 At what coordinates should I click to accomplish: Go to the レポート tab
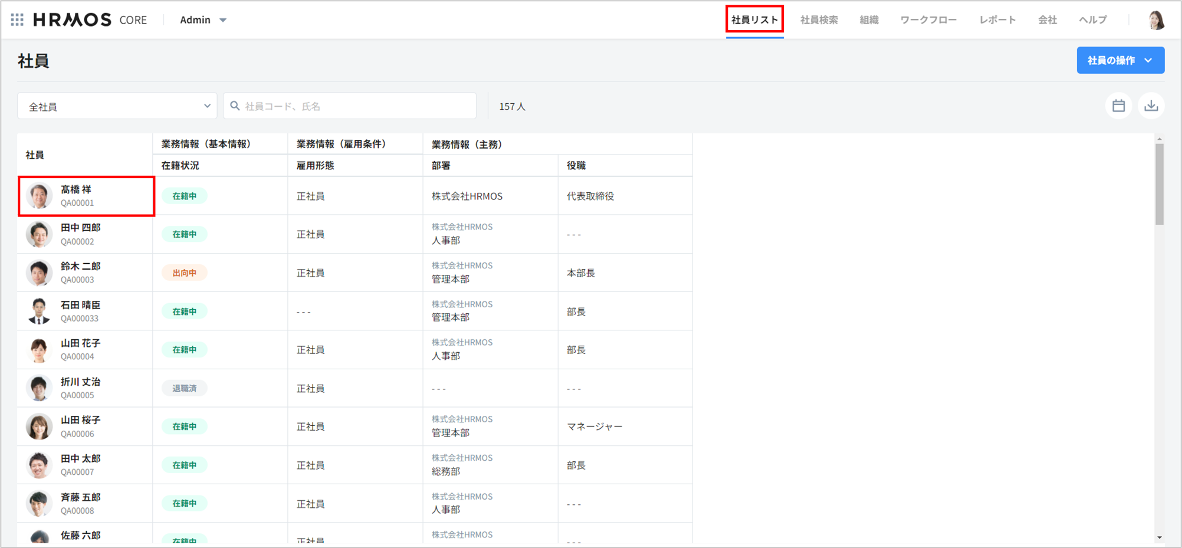click(x=997, y=20)
